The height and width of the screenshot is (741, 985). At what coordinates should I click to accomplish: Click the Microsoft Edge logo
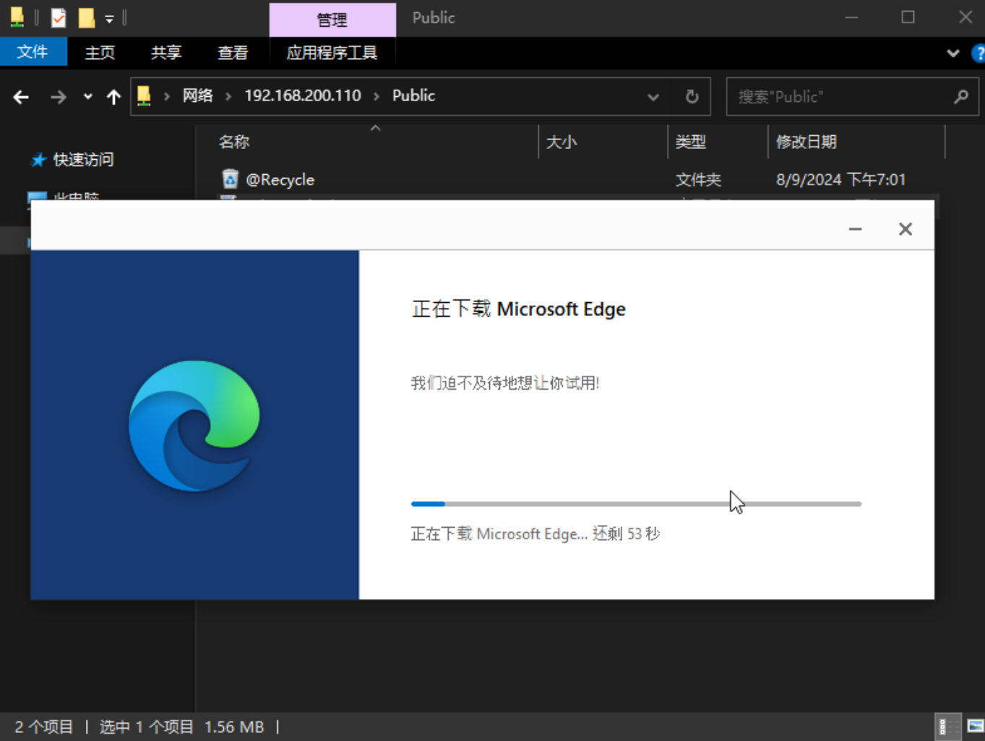coord(194,426)
